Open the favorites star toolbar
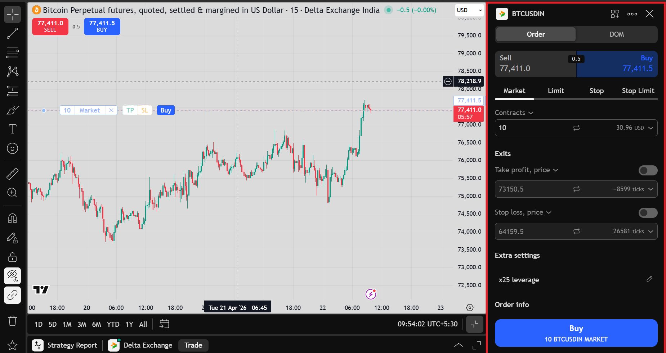The height and width of the screenshot is (353, 666). tap(13, 345)
